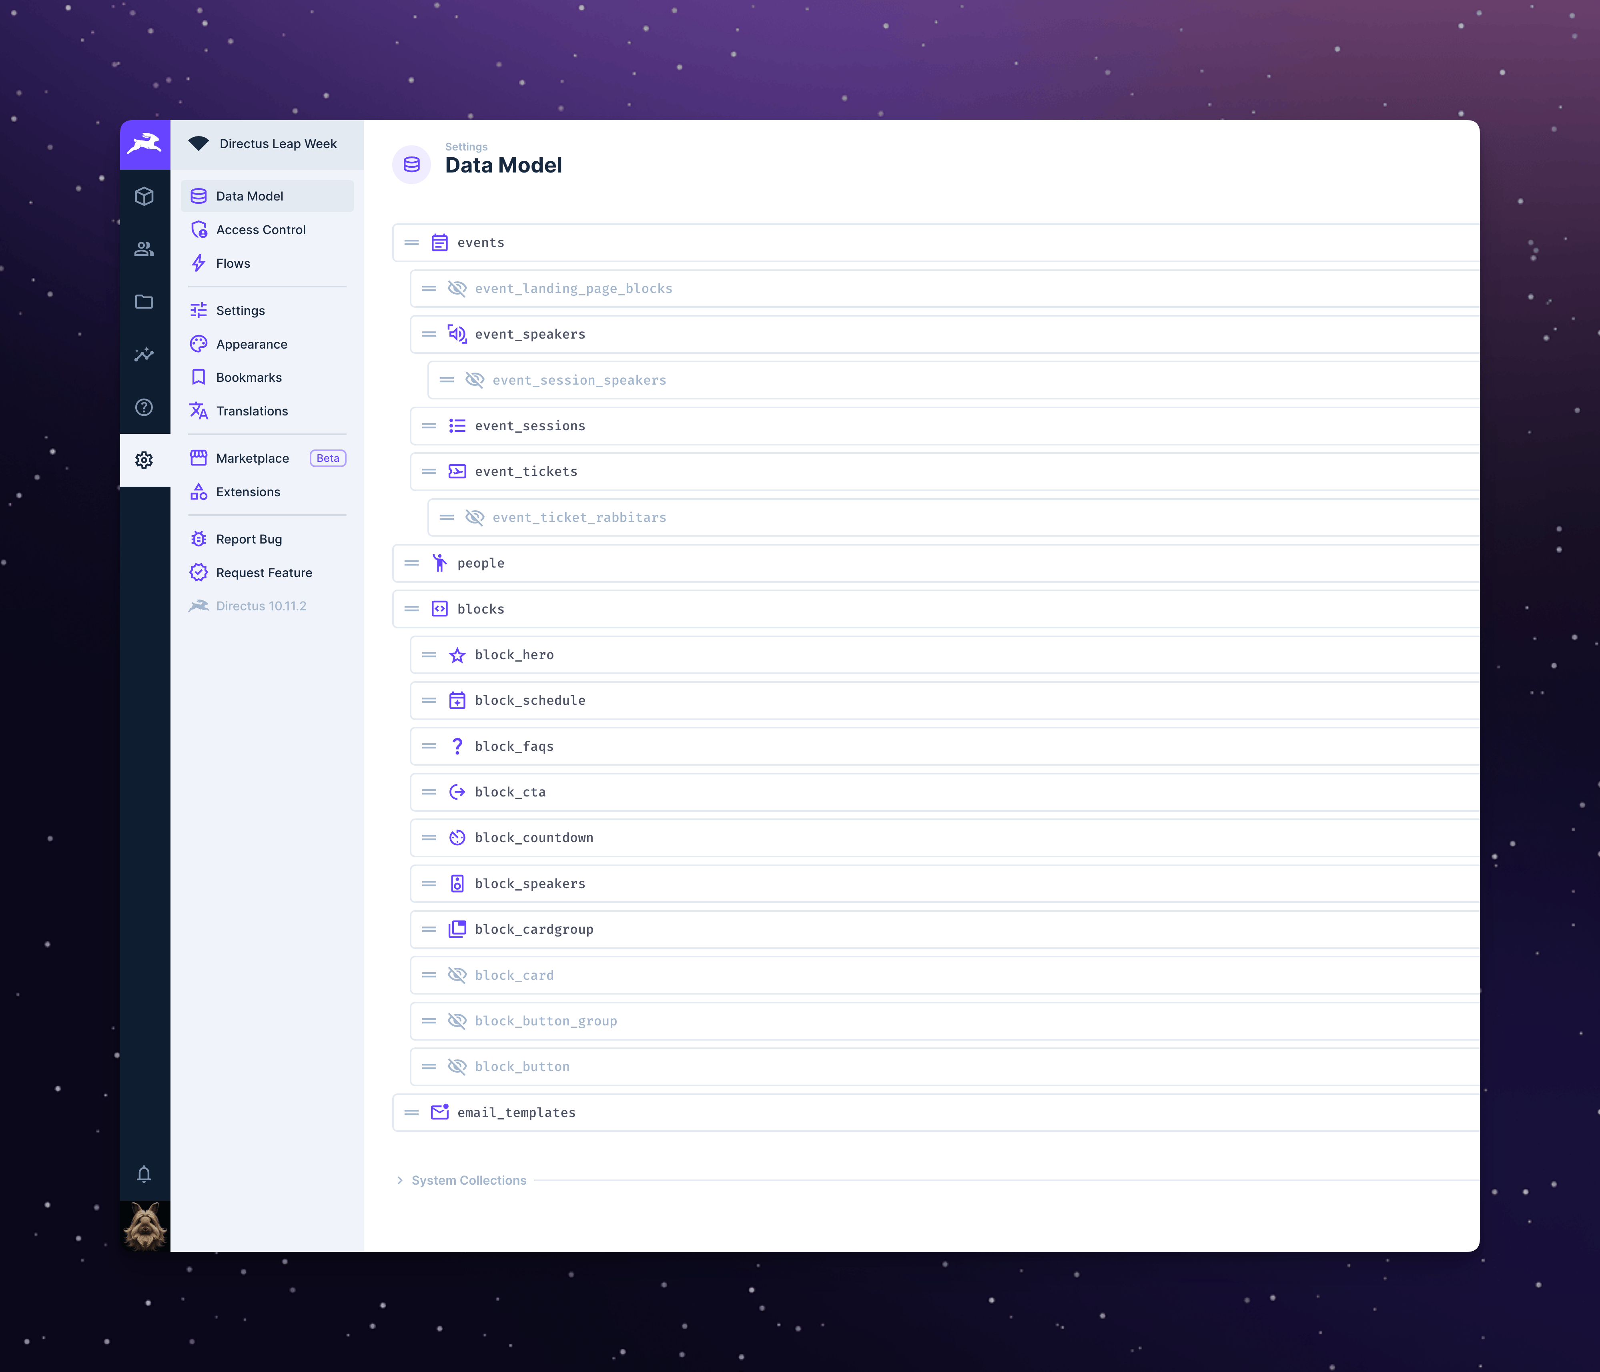Click the block_hero star icon
The height and width of the screenshot is (1372, 1600).
[457, 655]
